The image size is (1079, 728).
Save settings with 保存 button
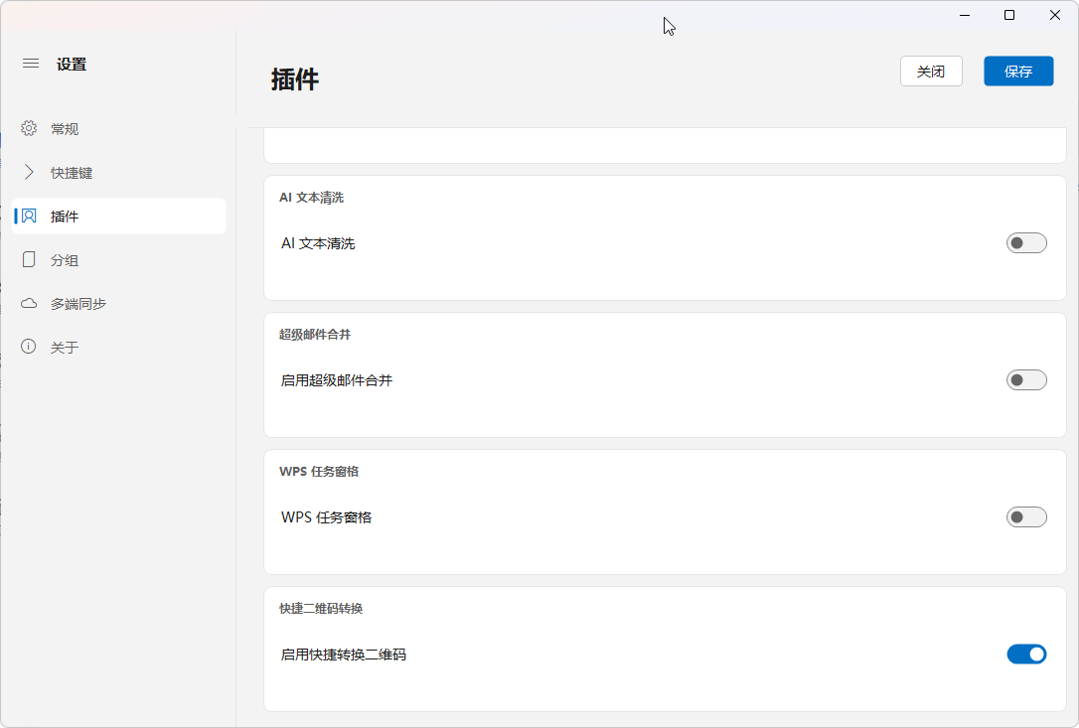point(1018,71)
